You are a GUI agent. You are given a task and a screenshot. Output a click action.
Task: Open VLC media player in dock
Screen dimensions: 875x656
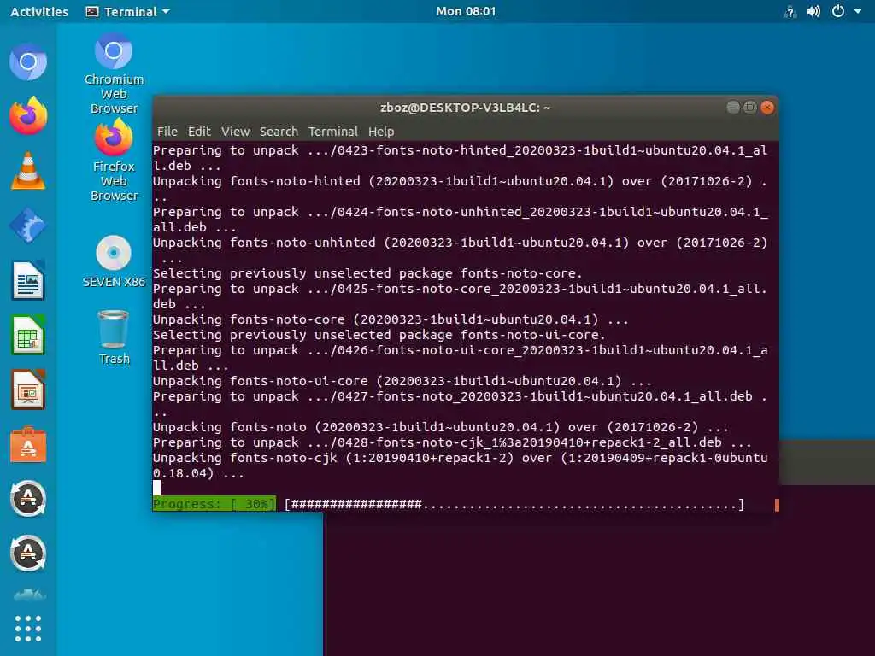point(28,171)
